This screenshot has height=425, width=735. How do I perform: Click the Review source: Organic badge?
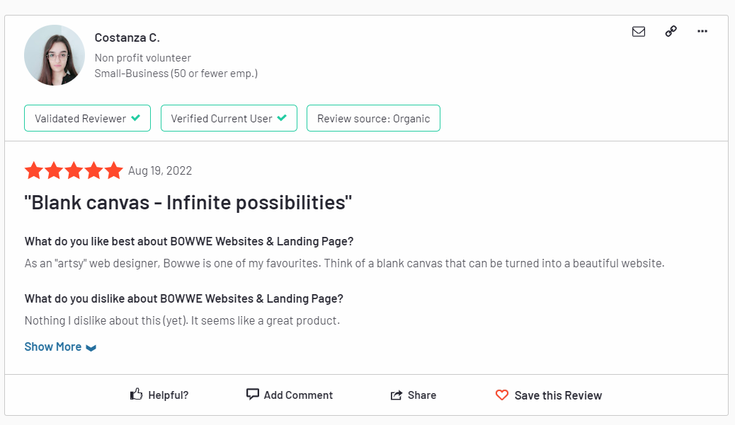[373, 118]
